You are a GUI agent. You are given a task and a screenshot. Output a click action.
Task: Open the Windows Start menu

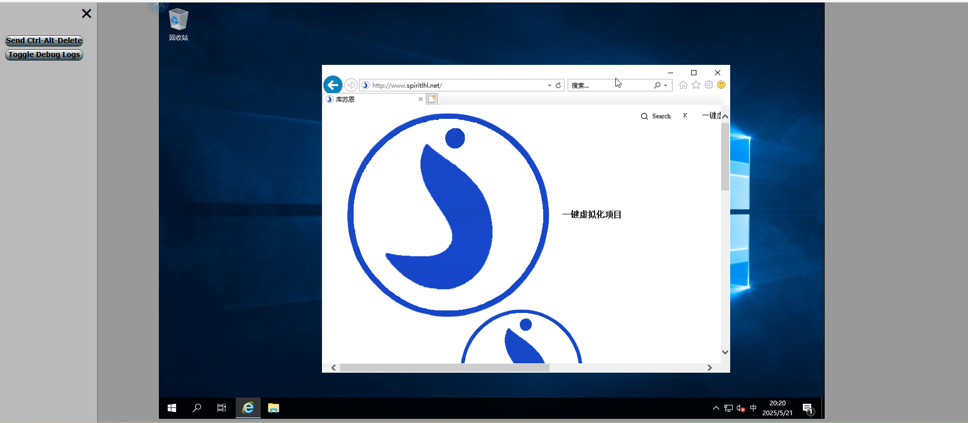(x=172, y=408)
